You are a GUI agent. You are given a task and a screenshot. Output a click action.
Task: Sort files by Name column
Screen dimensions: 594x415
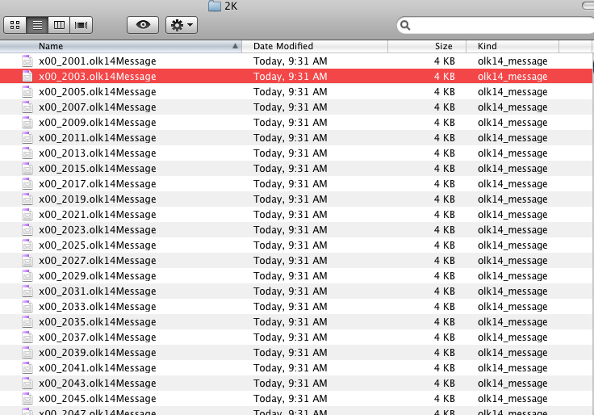pyautogui.click(x=120, y=46)
